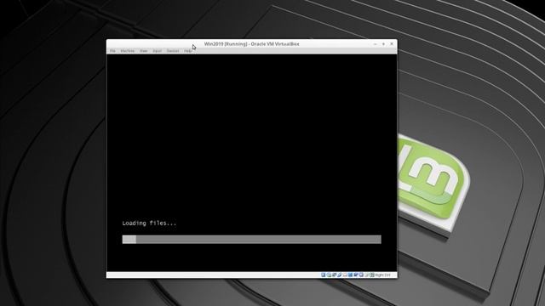Maximize the VirtualBox VM window
Image resolution: width=545 pixels, height=306 pixels.
point(383,44)
